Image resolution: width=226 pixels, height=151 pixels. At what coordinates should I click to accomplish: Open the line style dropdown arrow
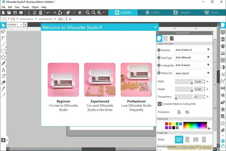pos(36,19)
